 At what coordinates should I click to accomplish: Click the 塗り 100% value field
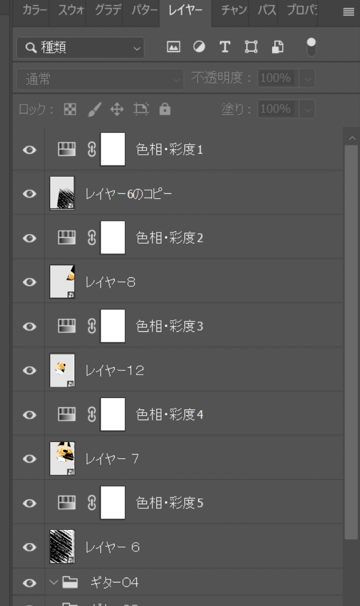[x=277, y=109]
